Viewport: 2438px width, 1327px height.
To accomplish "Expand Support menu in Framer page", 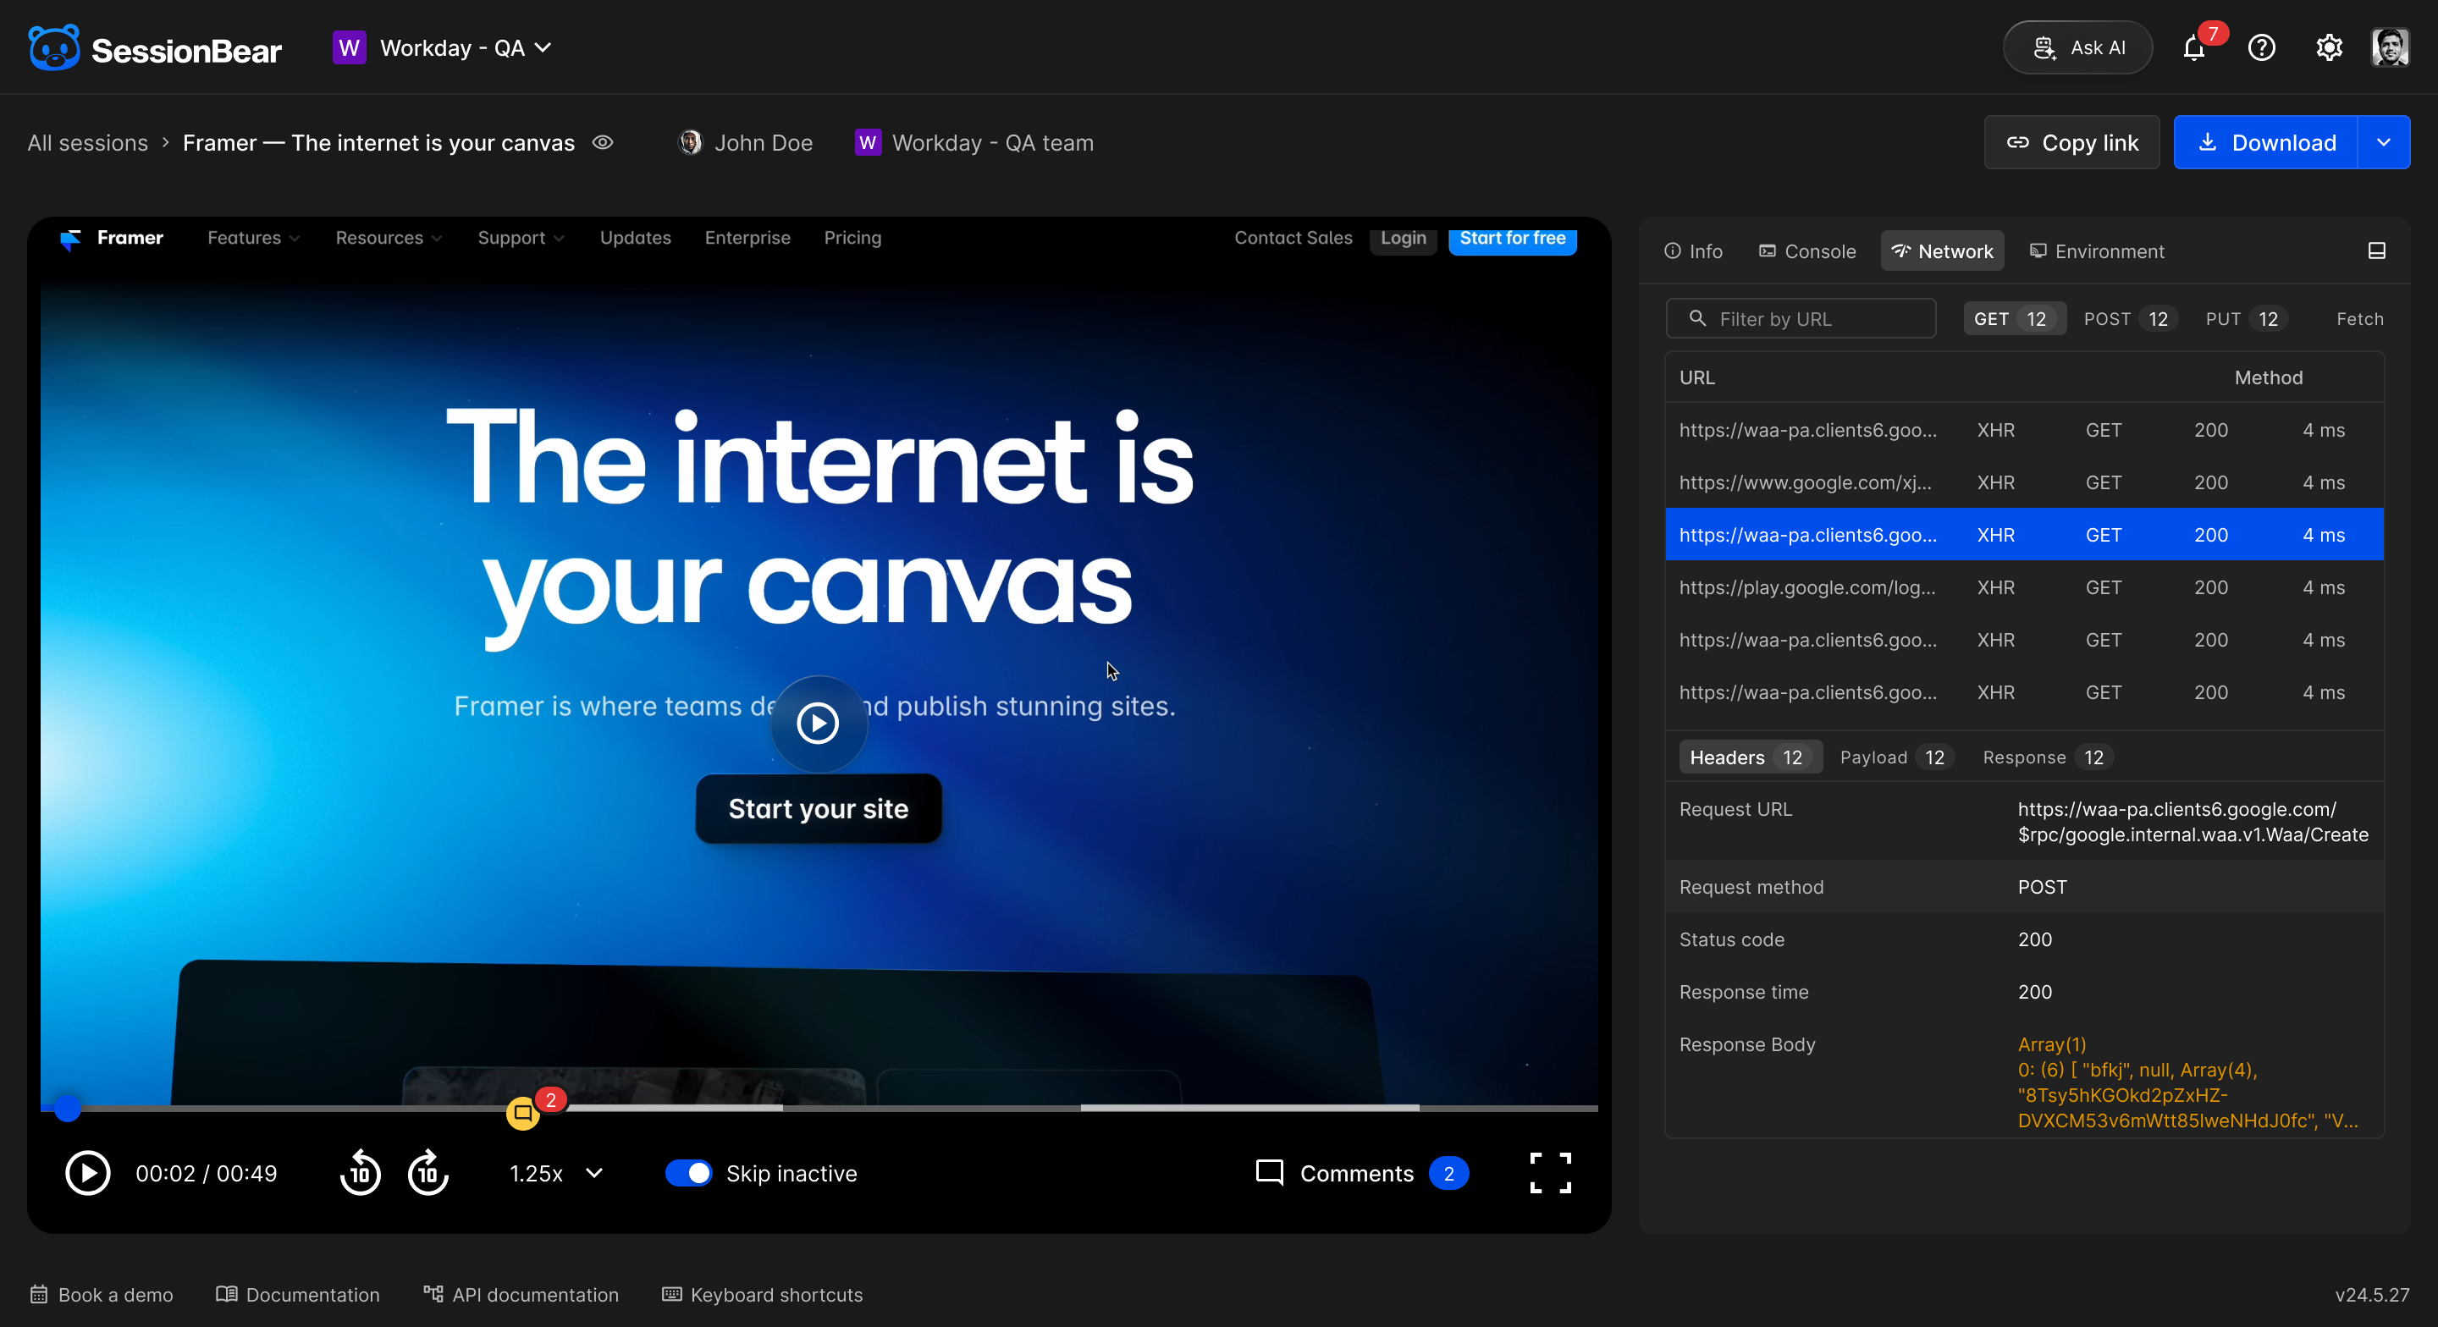I will coord(521,239).
